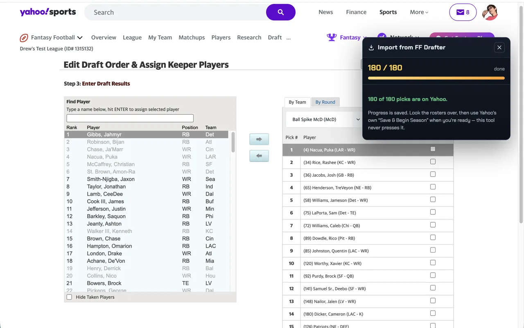
Task: Select player row Taylor, Jonathan
Action: click(x=147, y=187)
